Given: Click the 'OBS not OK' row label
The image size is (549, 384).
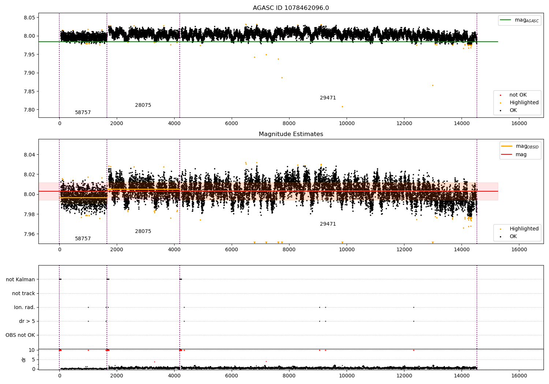Looking at the screenshot, I should coord(20,335).
